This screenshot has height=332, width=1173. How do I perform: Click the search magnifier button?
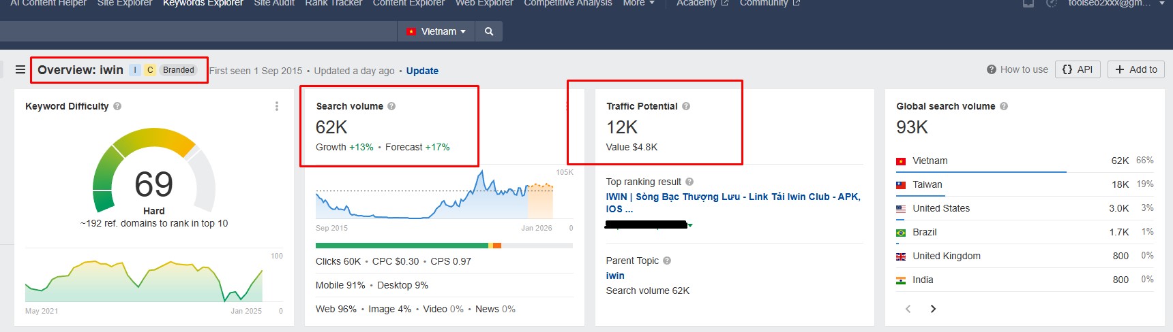coord(489,31)
